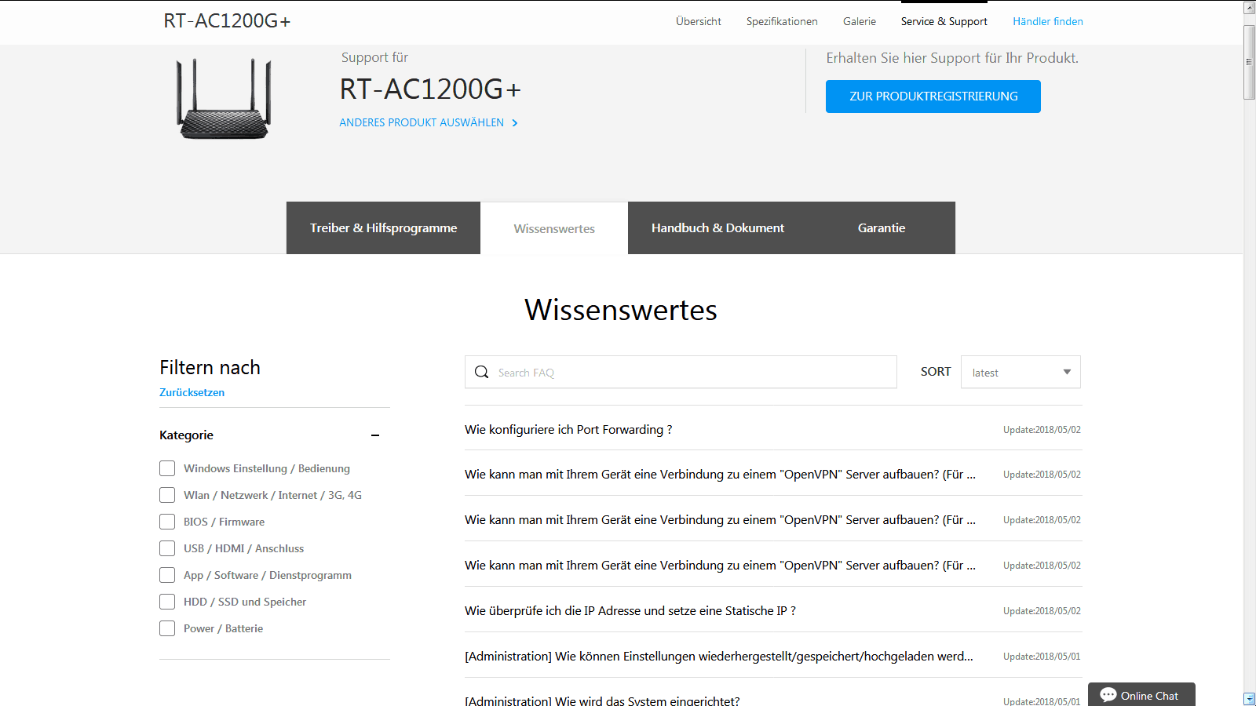This screenshot has height=706, width=1256.
Task: Go to the Garantie tab
Action: pyautogui.click(x=882, y=227)
